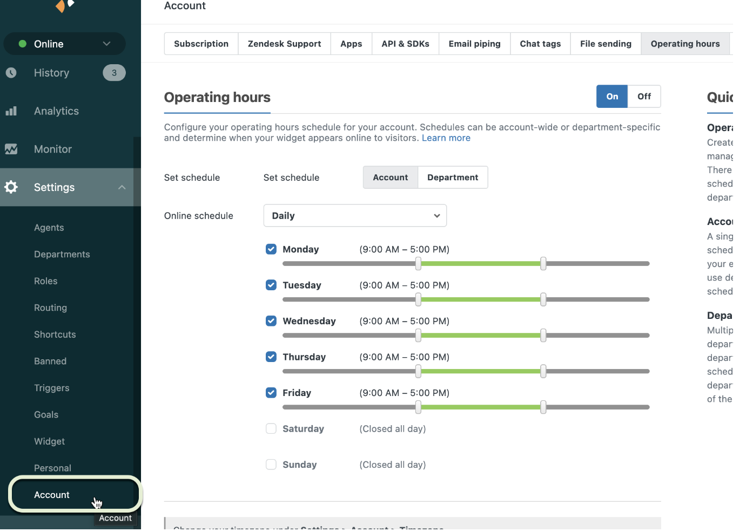
Task: Switch to the Chat tags tab
Action: (540, 43)
